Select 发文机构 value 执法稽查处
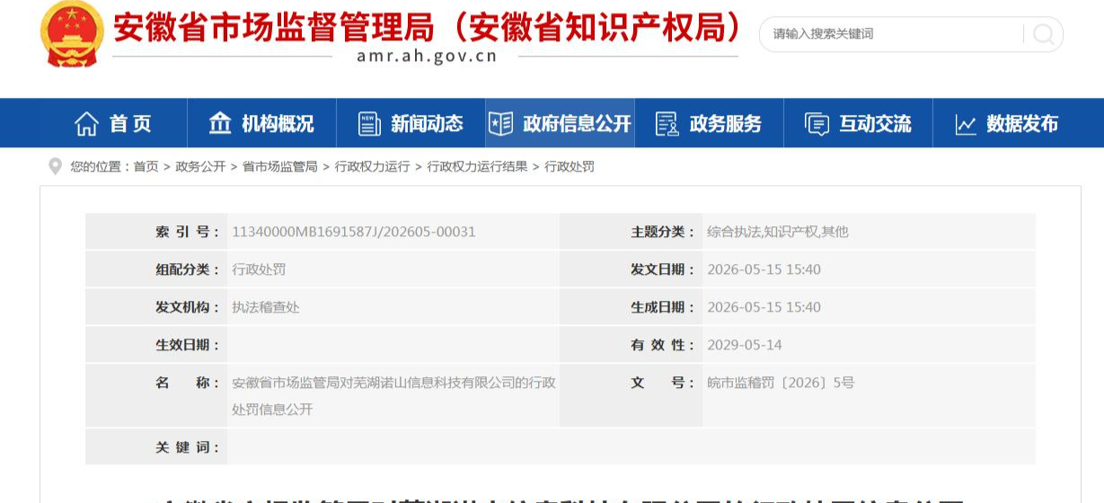 266,307
